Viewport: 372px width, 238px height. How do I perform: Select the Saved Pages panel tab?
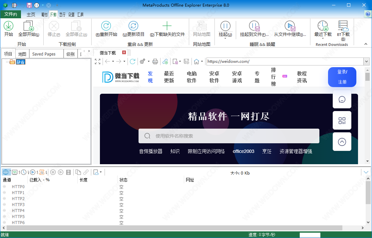click(x=47, y=54)
